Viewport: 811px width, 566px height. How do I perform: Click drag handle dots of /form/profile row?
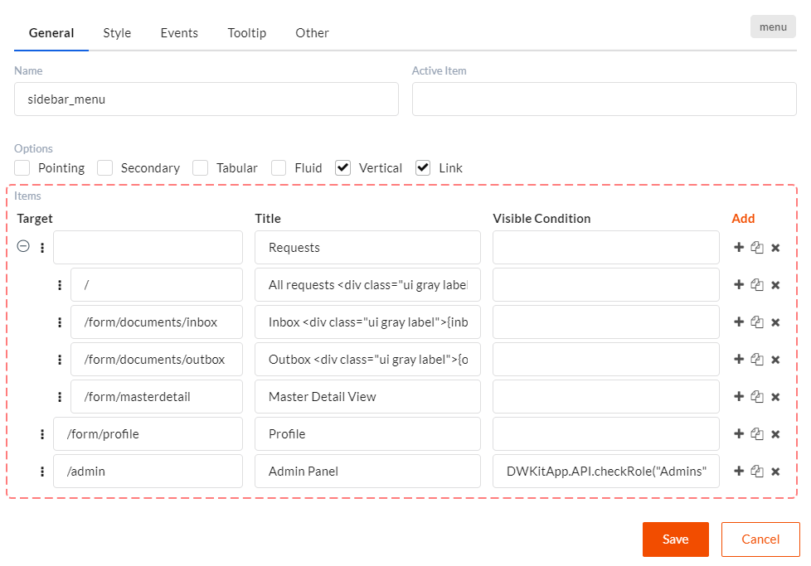coord(42,434)
